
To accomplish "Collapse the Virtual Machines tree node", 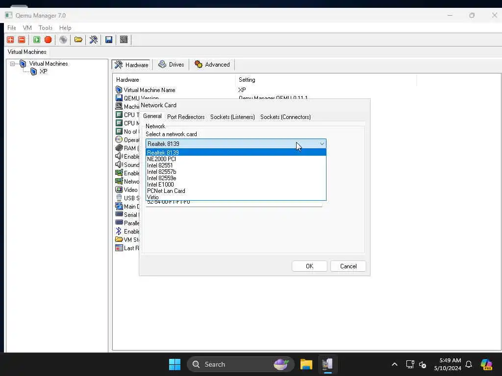I will coord(12,64).
